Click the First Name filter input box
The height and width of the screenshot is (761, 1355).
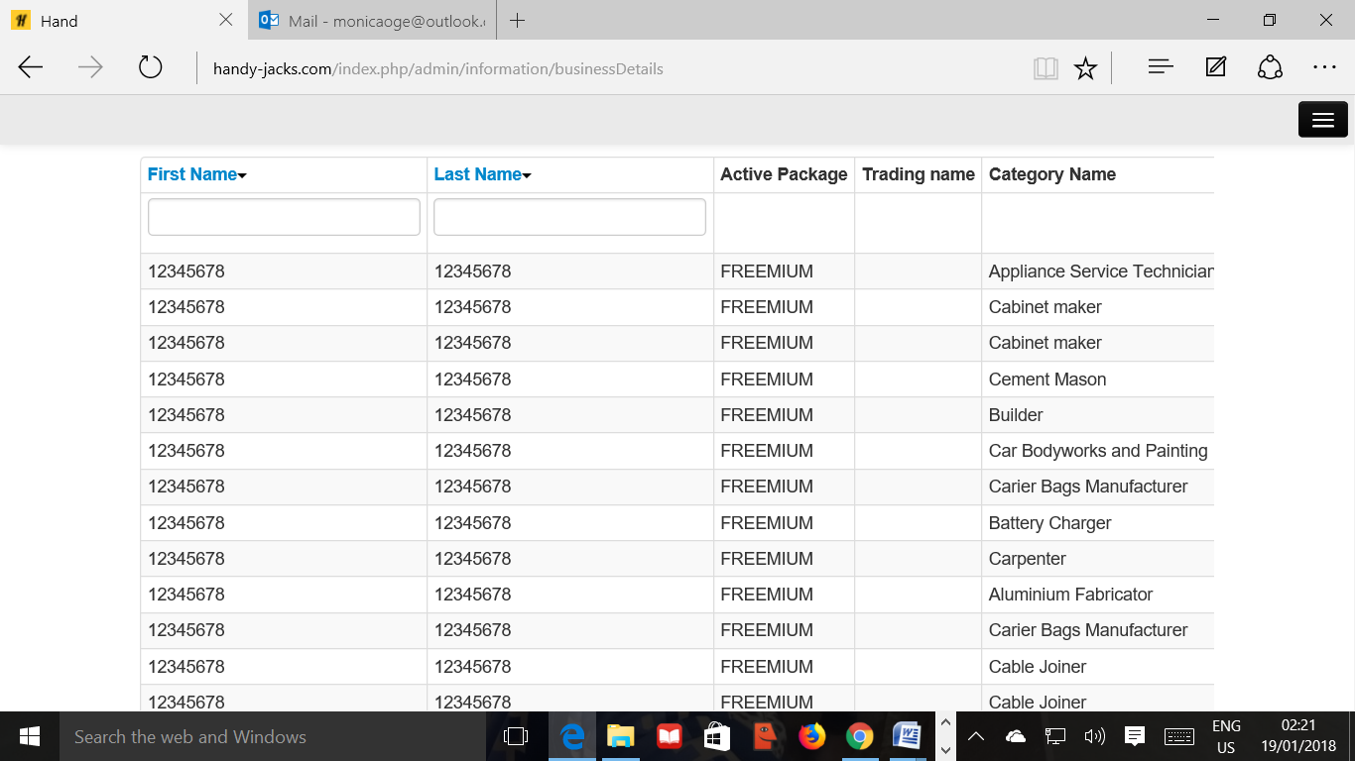coord(284,217)
